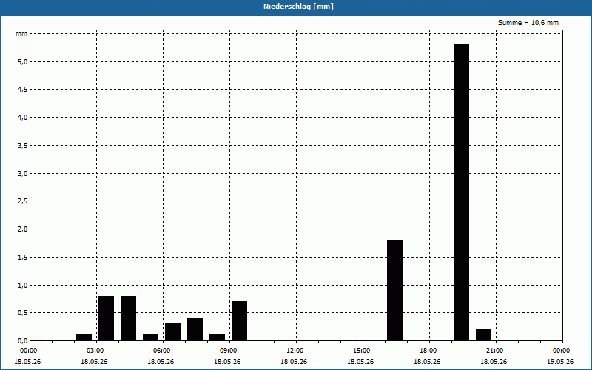Select the 18.05.26 date under 21:00
592x370 pixels.
click(494, 362)
